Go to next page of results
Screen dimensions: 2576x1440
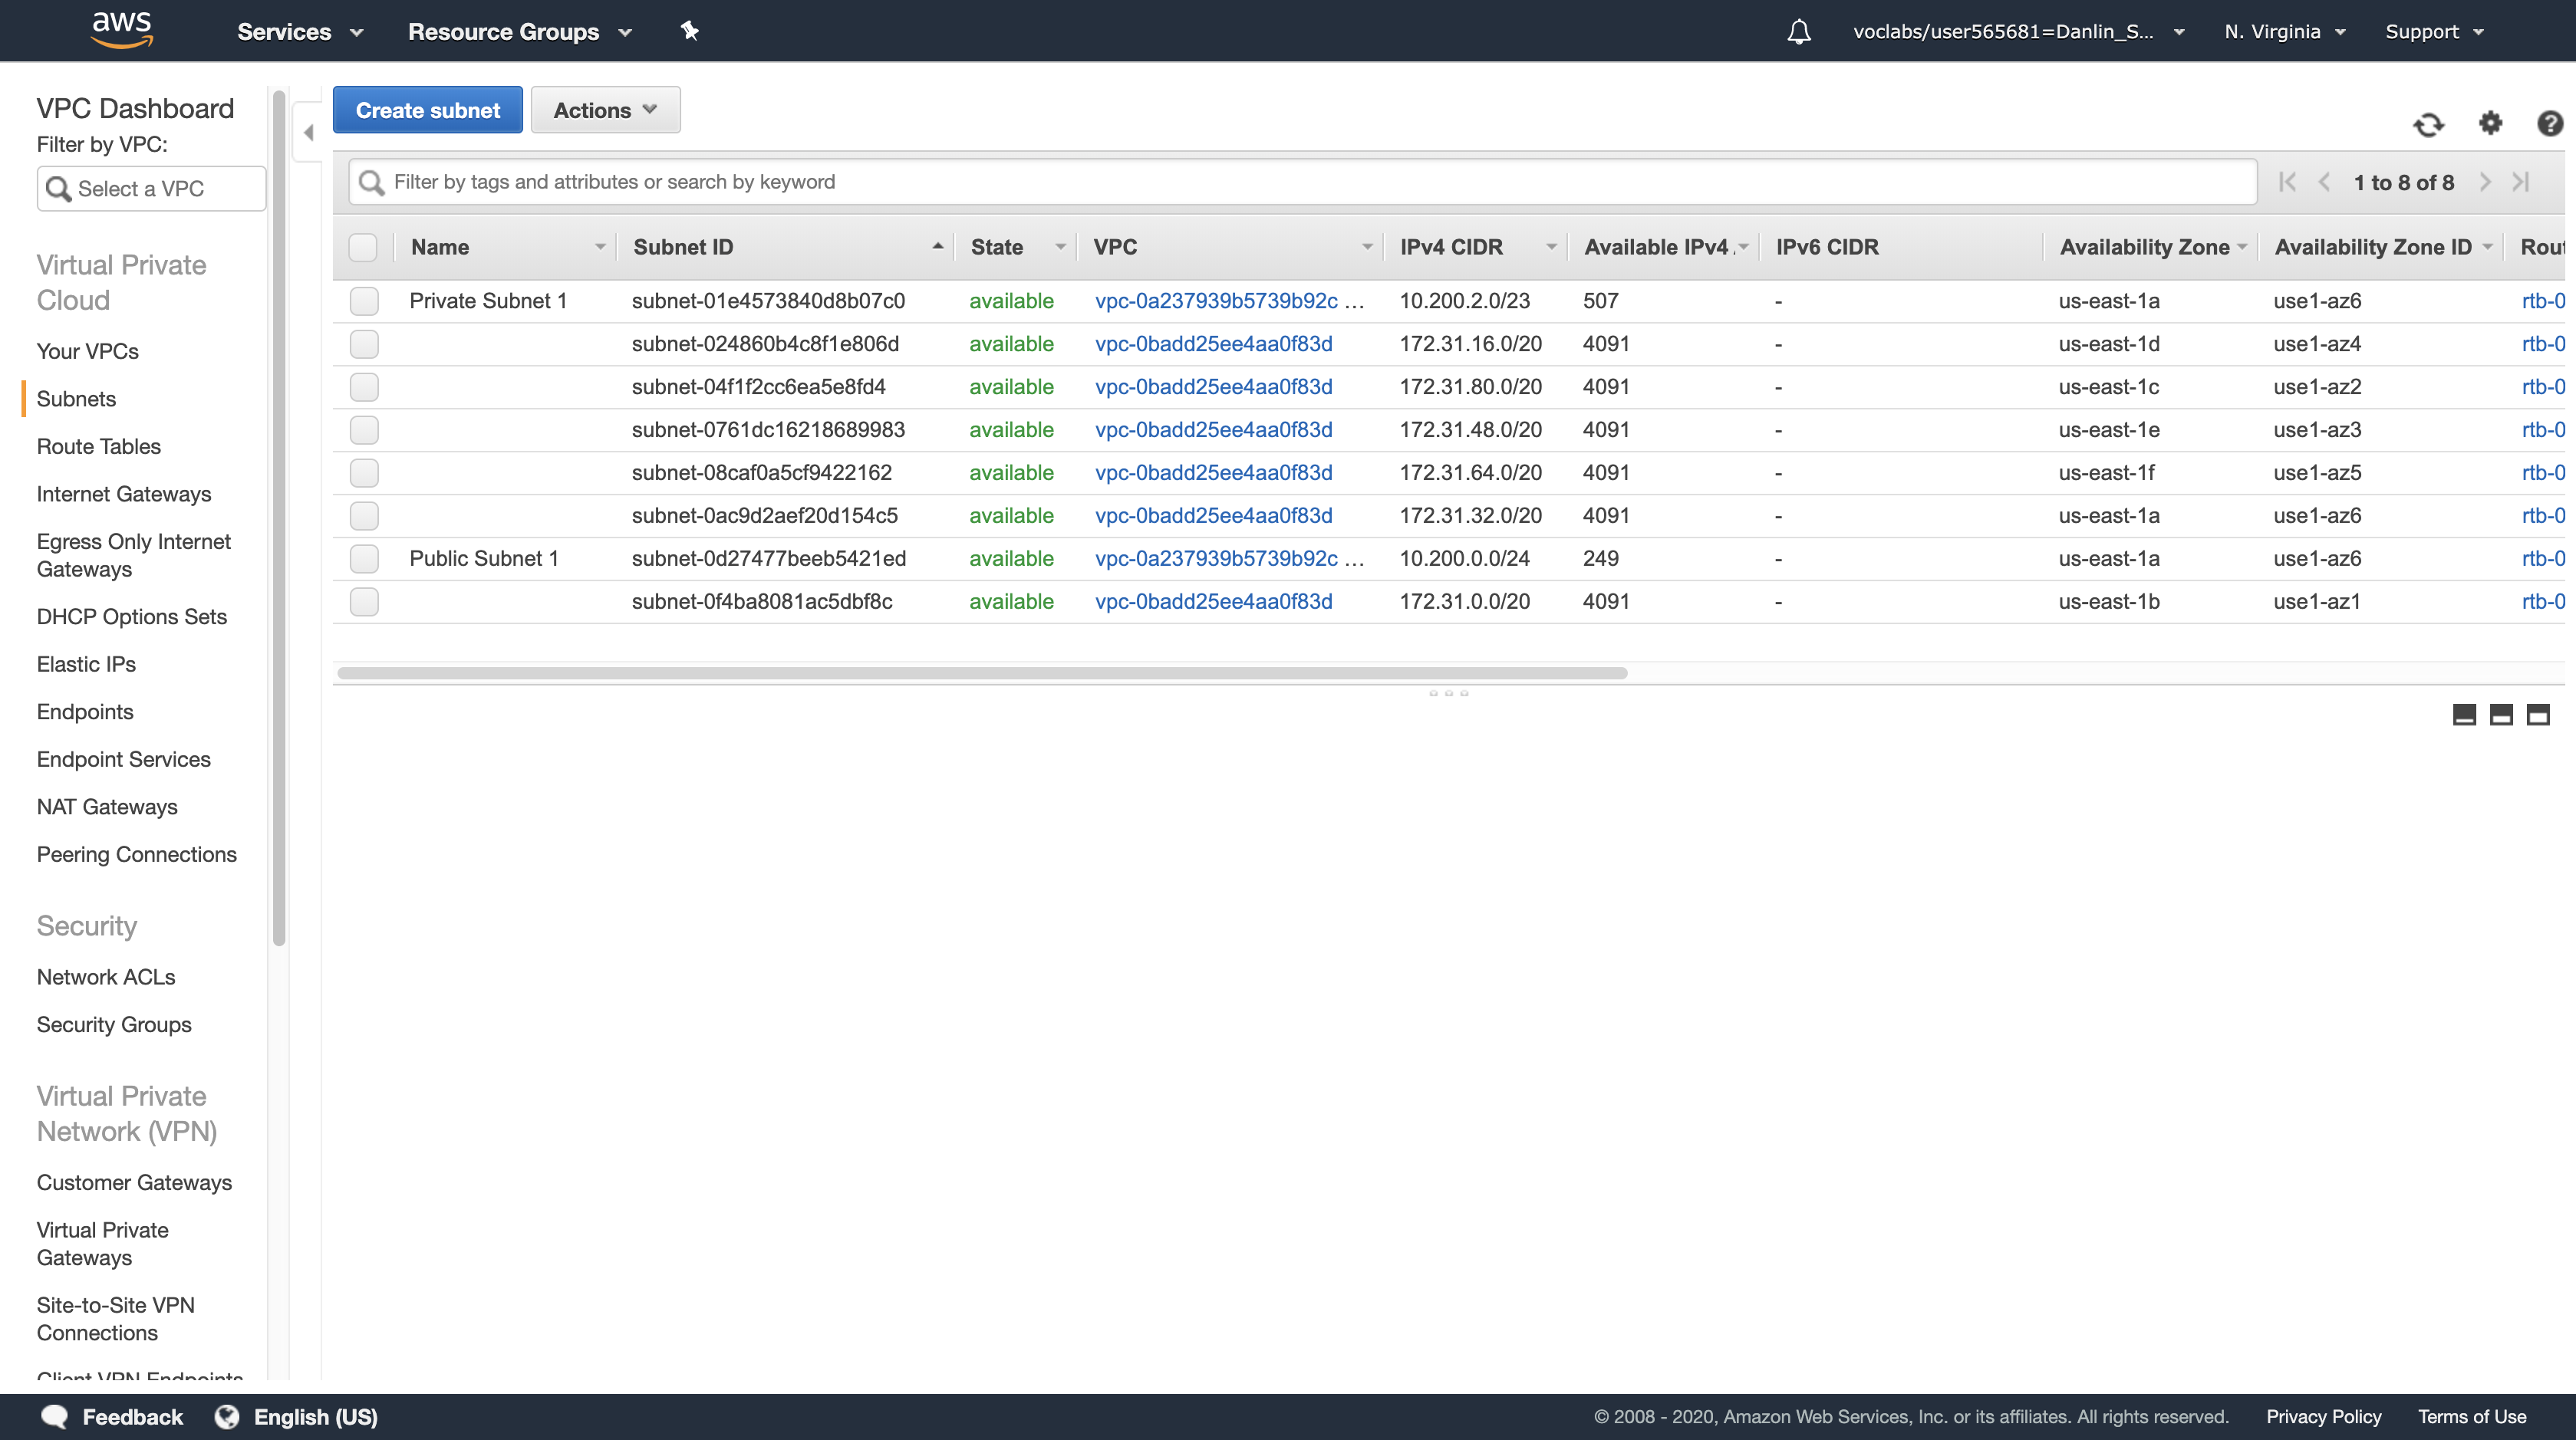[x=2485, y=182]
